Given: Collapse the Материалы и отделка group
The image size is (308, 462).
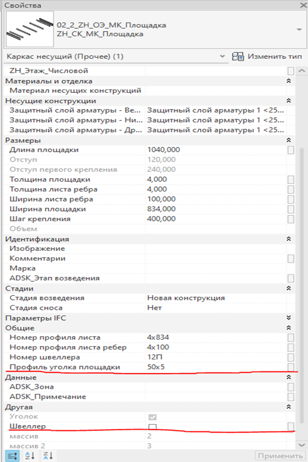Looking at the screenshot, I should (x=289, y=81).
